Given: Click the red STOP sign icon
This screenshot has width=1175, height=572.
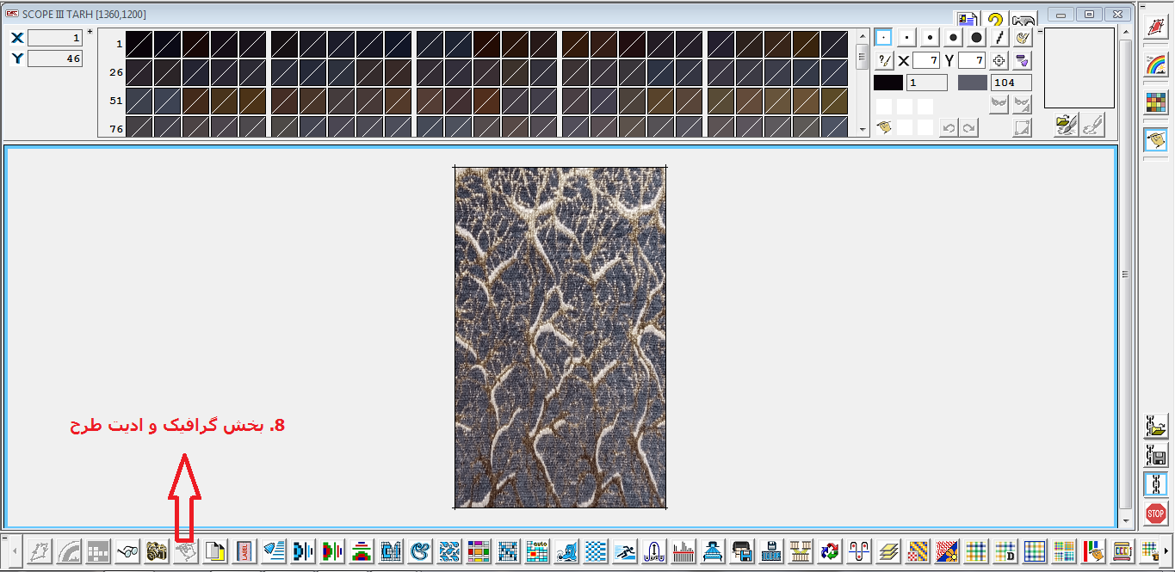Looking at the screenshot, I should pyautogui.click(x=1155, y=514).
